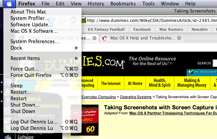This screenshot has width=217, height=139.
Task: Open the History menu
Action: pyautogui.click(x=96, y=4)
